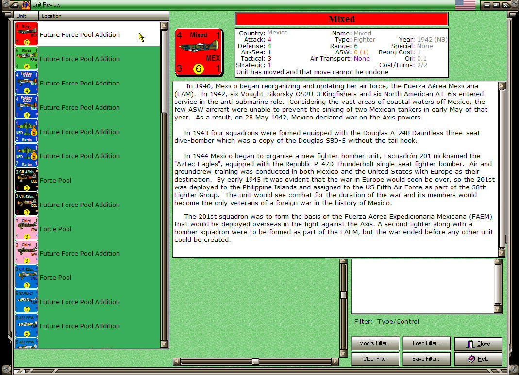Choose the Chirri SPA Future Force Pool Addition counter
The width and height of the screenshot is (519, 375).
26,253
